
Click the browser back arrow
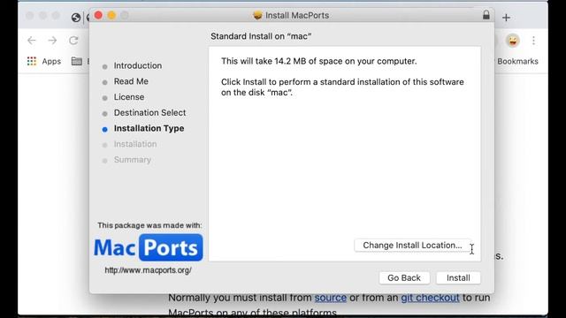32,41
